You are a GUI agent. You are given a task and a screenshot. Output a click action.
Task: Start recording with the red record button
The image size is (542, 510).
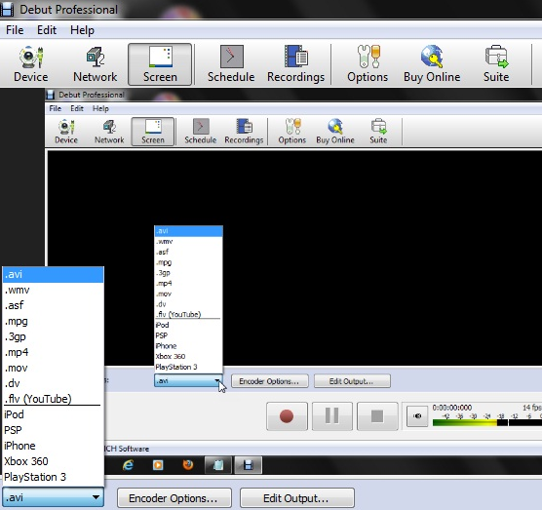(287, 416)
